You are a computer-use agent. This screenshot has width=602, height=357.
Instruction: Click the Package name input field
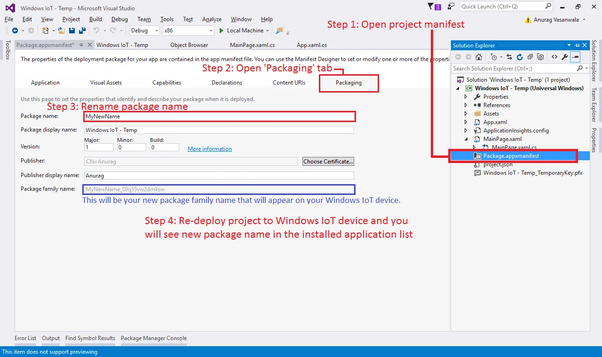point(219,116)
